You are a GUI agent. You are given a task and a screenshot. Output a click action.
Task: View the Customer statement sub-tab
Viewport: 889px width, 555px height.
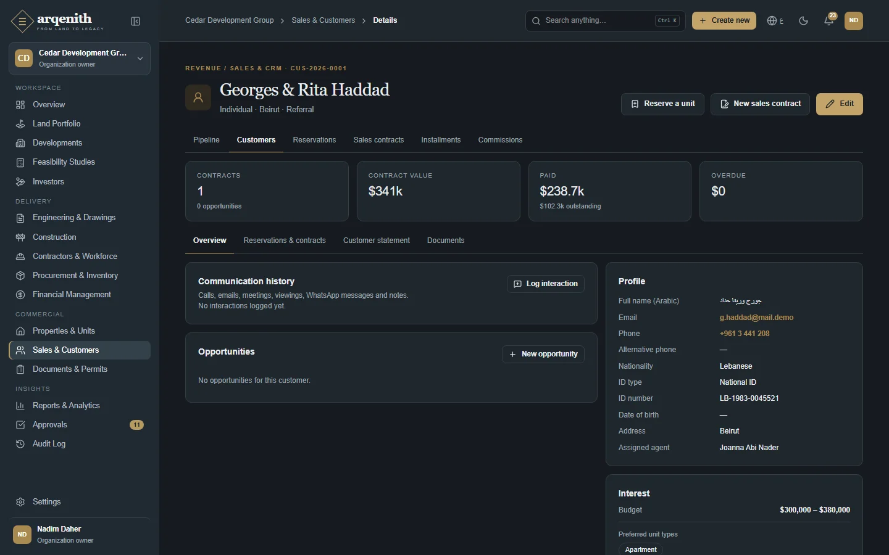tap(377, 240)
